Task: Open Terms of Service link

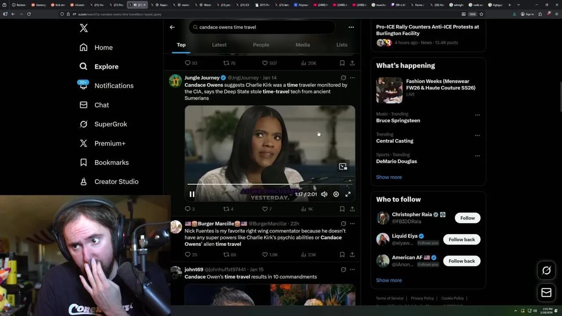Action: coord(389,298)
